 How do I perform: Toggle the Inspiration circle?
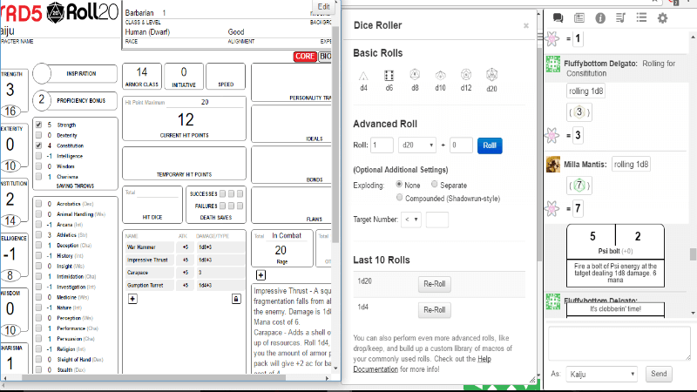pyautogui.click(x=42, y=73)
